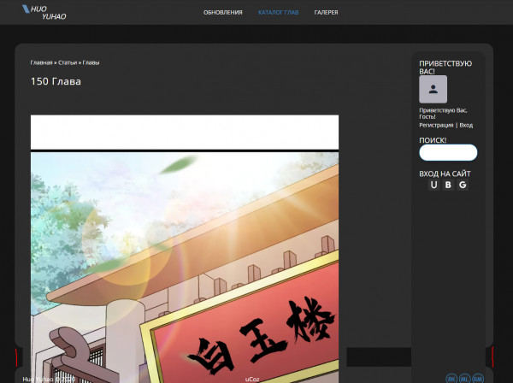
Task: Click the guest avatar icon
Action: [x=433, y=89]
